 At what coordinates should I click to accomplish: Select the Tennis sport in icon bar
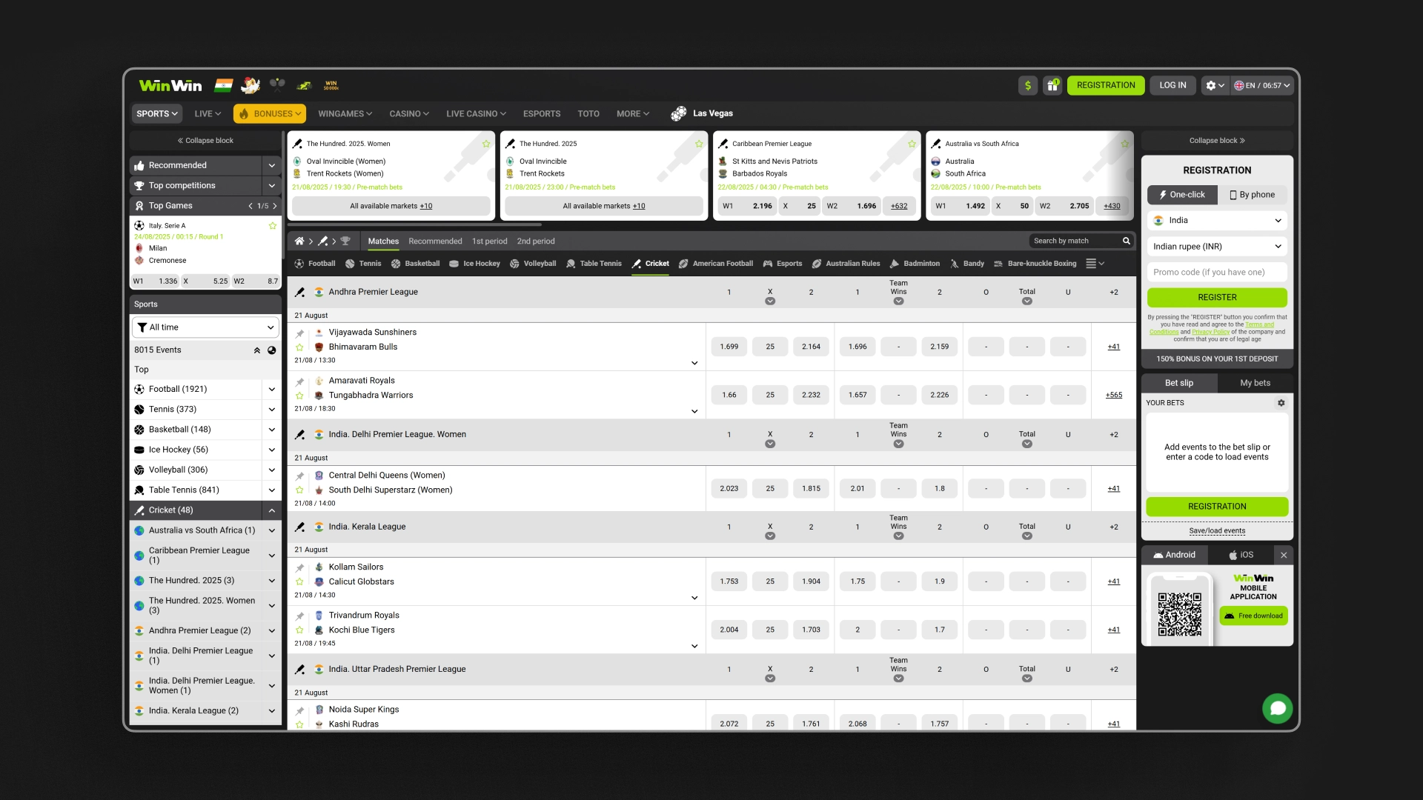pos(363,264)
